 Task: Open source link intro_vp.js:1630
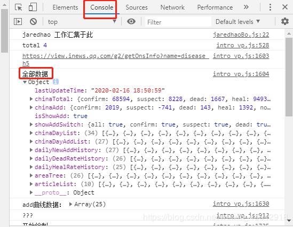(241, 204)
